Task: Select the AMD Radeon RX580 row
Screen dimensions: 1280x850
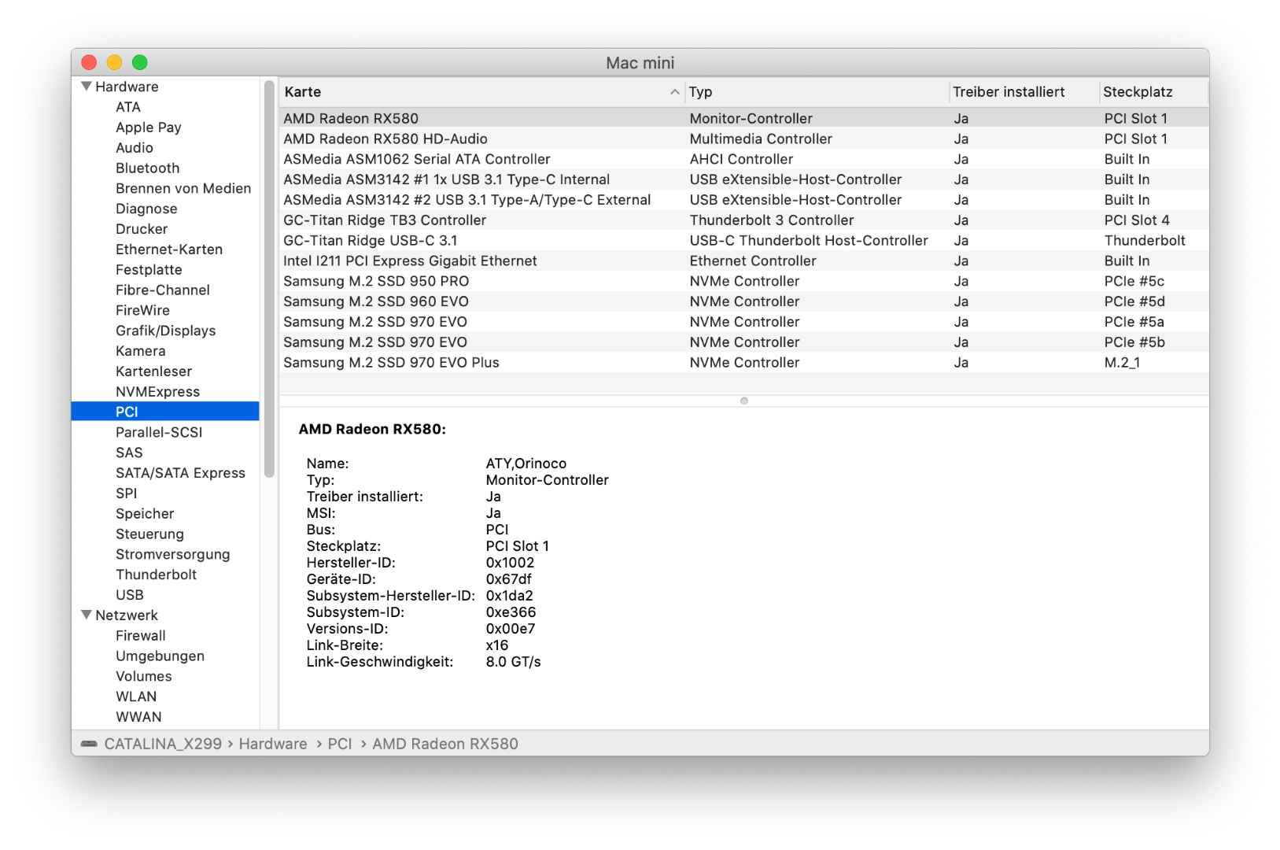Action: point(743,118)
